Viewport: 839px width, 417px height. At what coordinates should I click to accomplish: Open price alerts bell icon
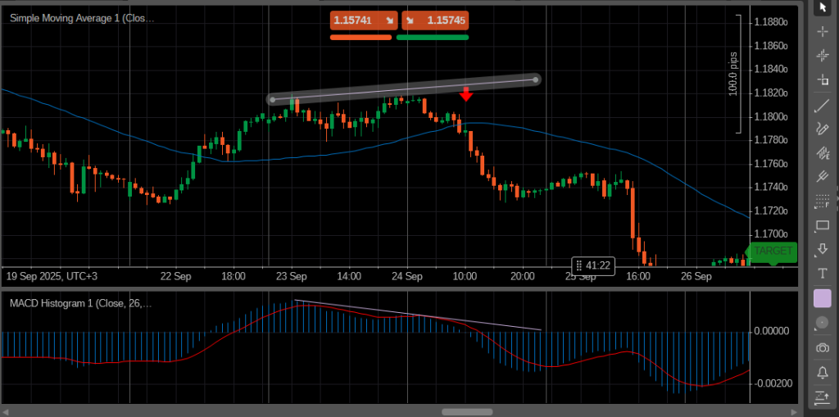tap(823, 373)
